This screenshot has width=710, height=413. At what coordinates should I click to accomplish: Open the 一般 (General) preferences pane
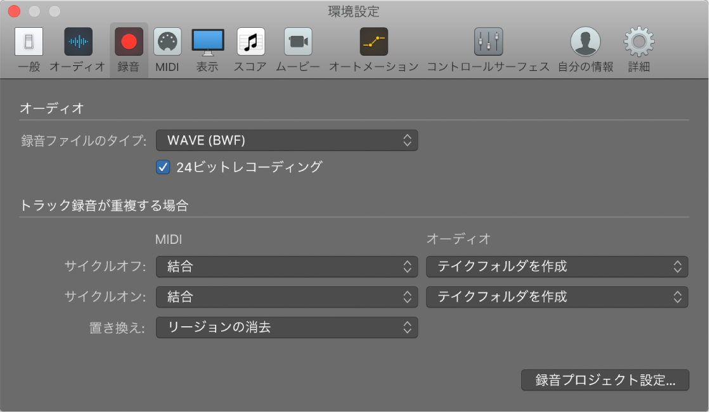click(29, 42)
